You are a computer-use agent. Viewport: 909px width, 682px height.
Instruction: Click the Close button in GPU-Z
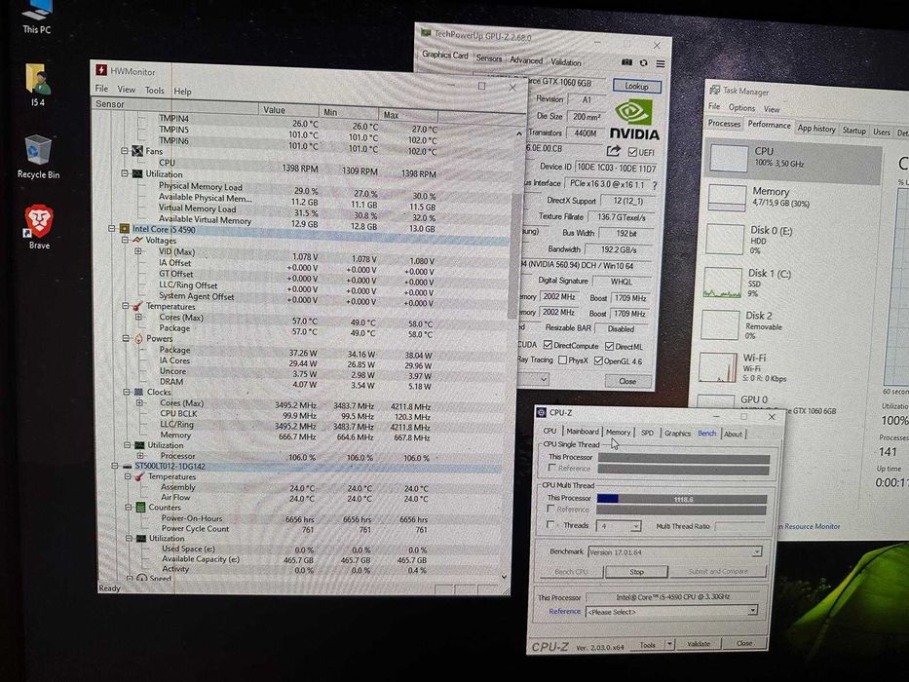(627, 381)
